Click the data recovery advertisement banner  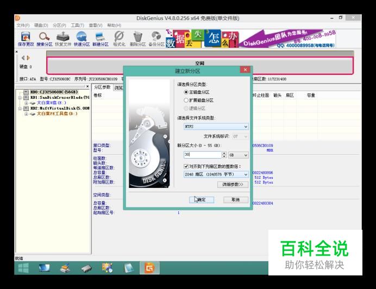[x=250, y=39]
